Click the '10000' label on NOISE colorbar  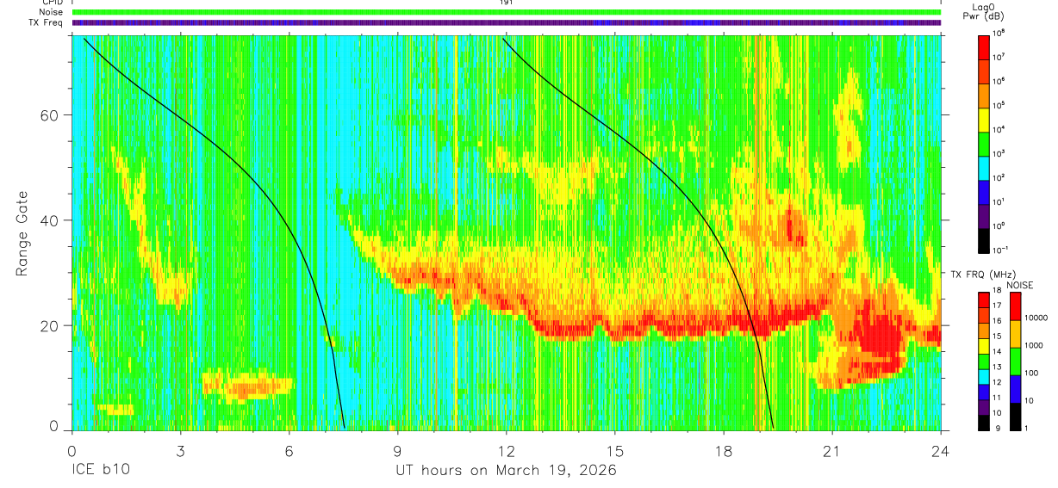(x=1036, y=318)
